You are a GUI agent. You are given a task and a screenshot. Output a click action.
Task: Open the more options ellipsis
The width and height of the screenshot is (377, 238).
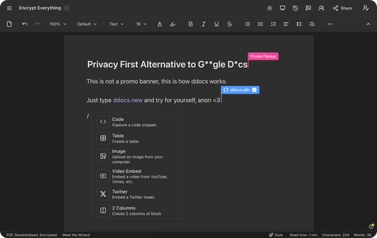(330, 24)
